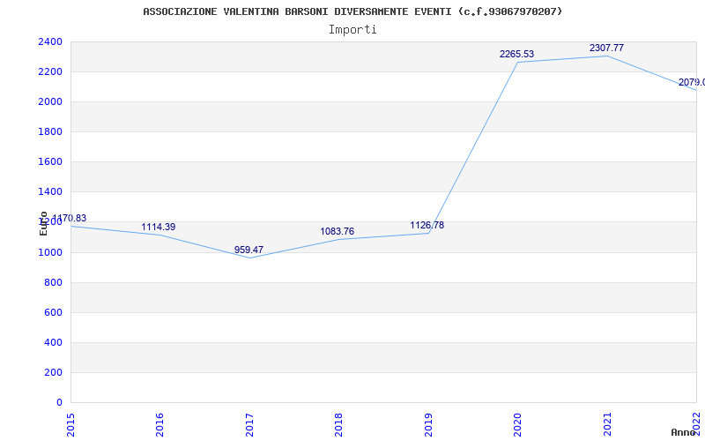Click the 600 y-axis tick label
Image resolution: width=705 pixels, height=441 pixels.
(x=53, y=313)
